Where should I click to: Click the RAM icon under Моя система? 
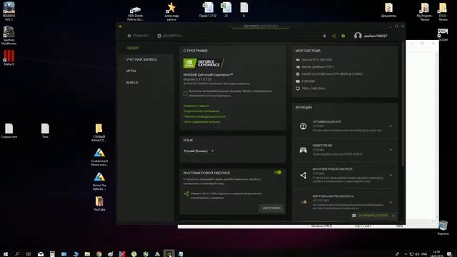tap(298, 81)
